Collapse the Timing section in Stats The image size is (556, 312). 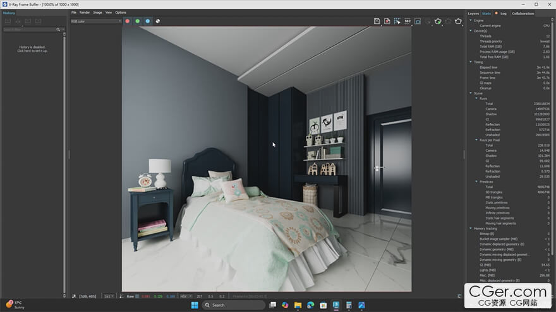click(x=471, y=62)
